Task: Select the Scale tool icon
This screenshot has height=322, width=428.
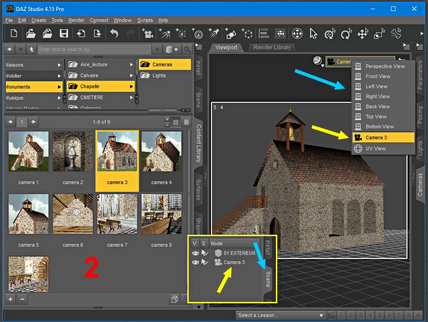Action: pyautogui.click(x=379, y=34)
